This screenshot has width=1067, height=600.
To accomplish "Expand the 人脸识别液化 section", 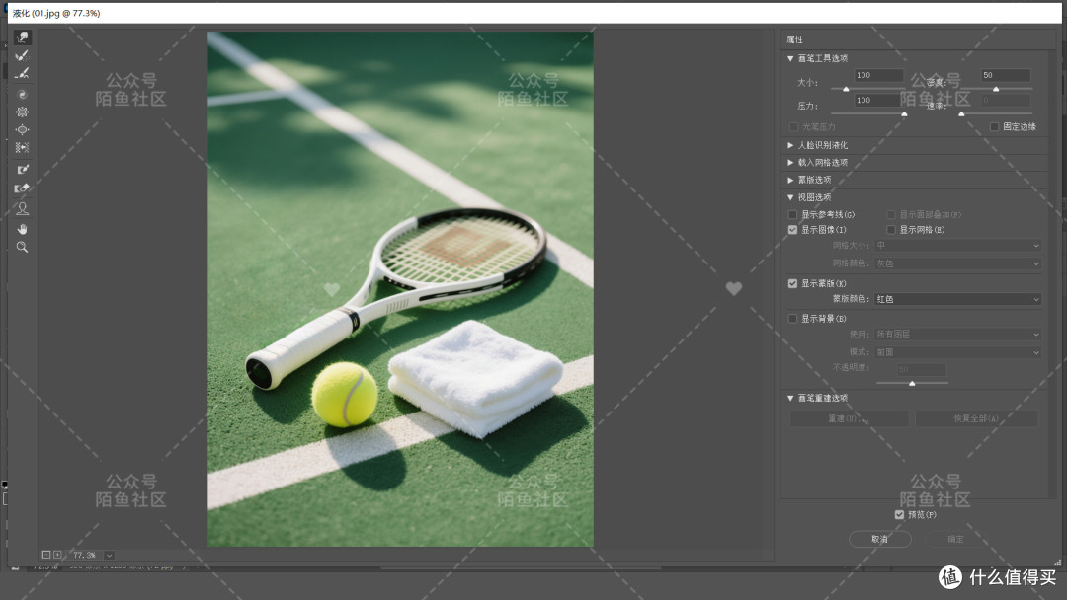I will point(790,145).
